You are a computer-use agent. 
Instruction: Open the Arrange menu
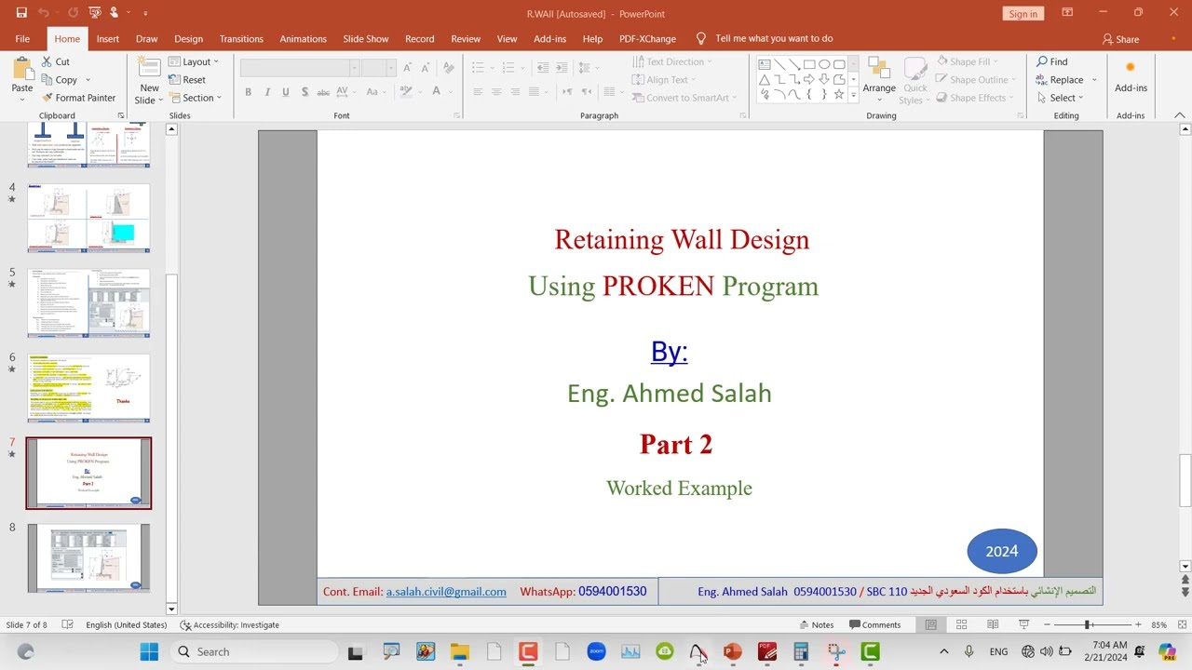(879, 76)
